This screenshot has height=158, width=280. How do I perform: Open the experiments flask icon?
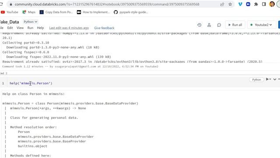(x=209, y=25)
